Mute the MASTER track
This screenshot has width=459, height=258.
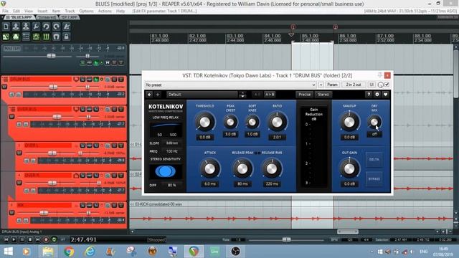point(115,62)
